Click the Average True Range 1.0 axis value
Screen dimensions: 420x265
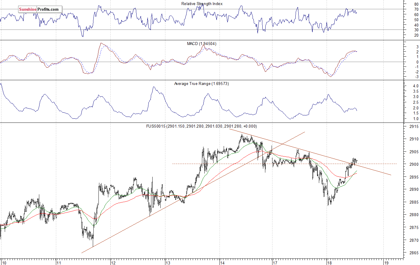416,119
